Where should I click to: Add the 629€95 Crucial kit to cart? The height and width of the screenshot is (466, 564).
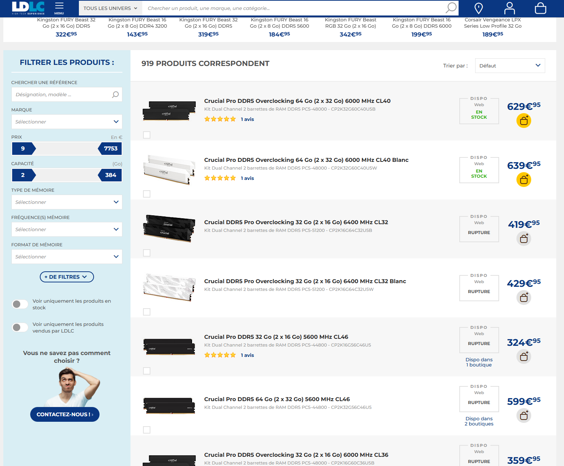pos(523,121)
